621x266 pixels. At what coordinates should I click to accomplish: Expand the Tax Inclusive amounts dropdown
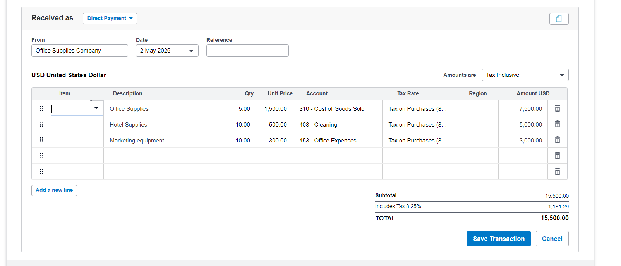[x=525, y=75]
